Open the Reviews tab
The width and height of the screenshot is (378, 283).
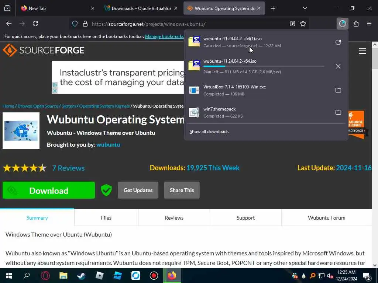pos(174,217)
